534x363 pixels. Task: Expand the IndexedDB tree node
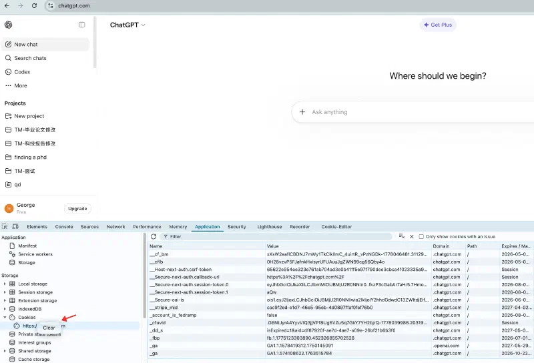[5, 309]
